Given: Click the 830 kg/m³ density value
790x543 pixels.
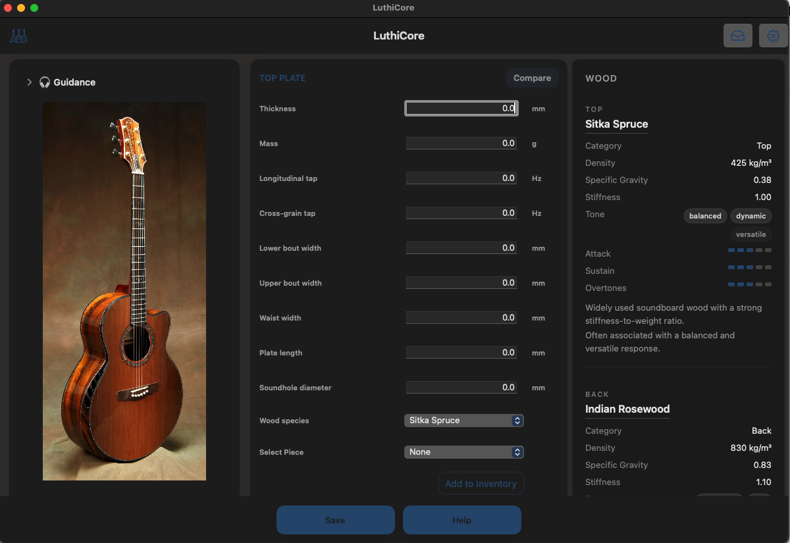Looking at the screenshot, I should coord(751,448).
